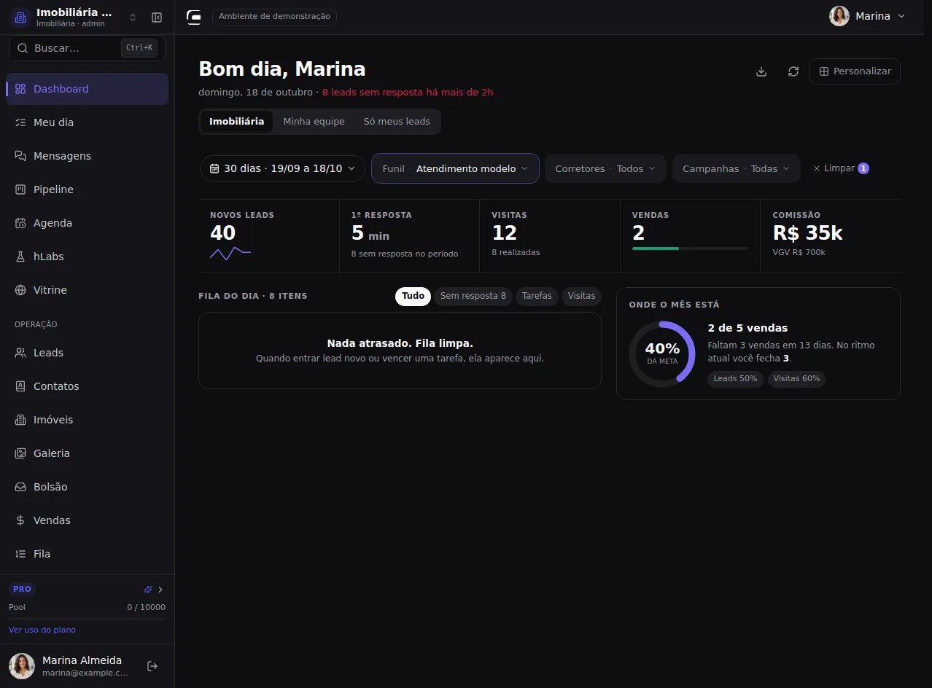Viewport: 932px width, 688px height.
Task: Click the logout icon beside Marina Almeida
Action: pos(152,666)
